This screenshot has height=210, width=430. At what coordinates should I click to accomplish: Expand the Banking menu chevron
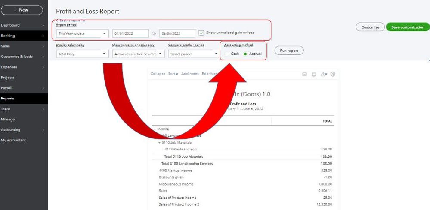[x=43, y=36]
